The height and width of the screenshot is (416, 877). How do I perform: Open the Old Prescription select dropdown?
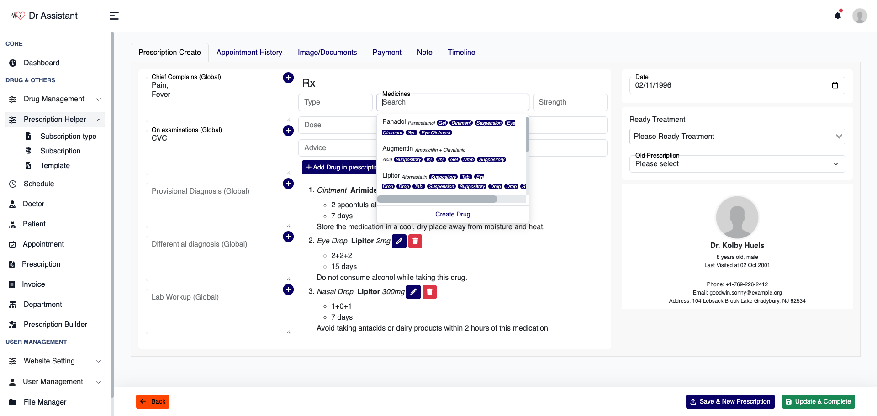tap(737, 163)
